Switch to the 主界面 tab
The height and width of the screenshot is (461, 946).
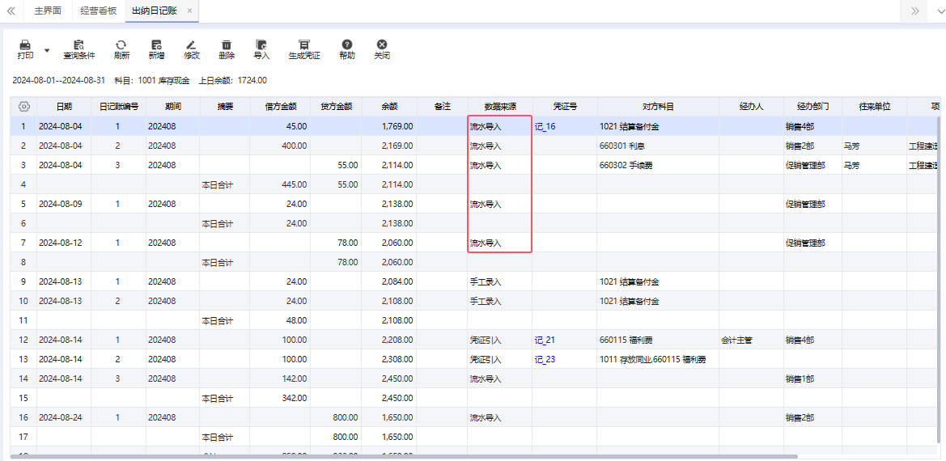coord(48,11)
